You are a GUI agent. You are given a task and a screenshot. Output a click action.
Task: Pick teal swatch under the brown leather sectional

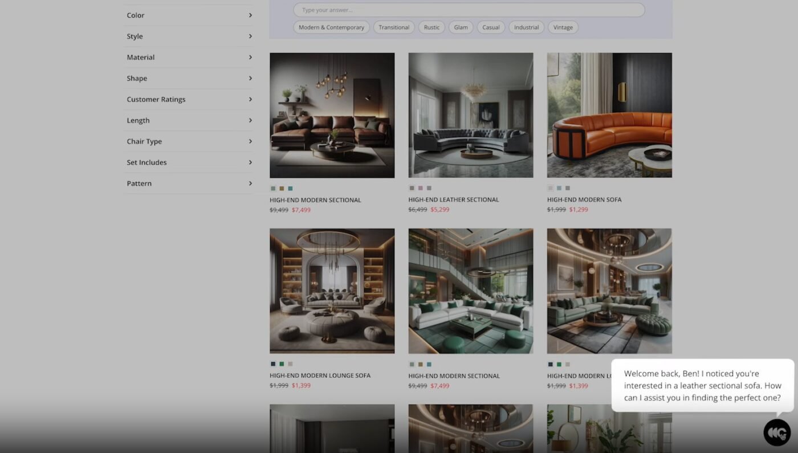pyautogui.click(x=290, y=189)
